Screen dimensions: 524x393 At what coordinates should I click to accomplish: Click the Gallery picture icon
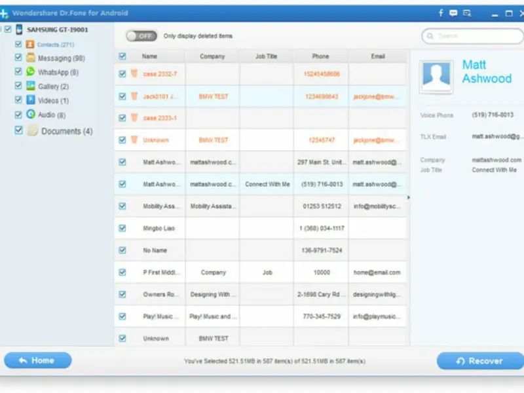coord(30,86)
